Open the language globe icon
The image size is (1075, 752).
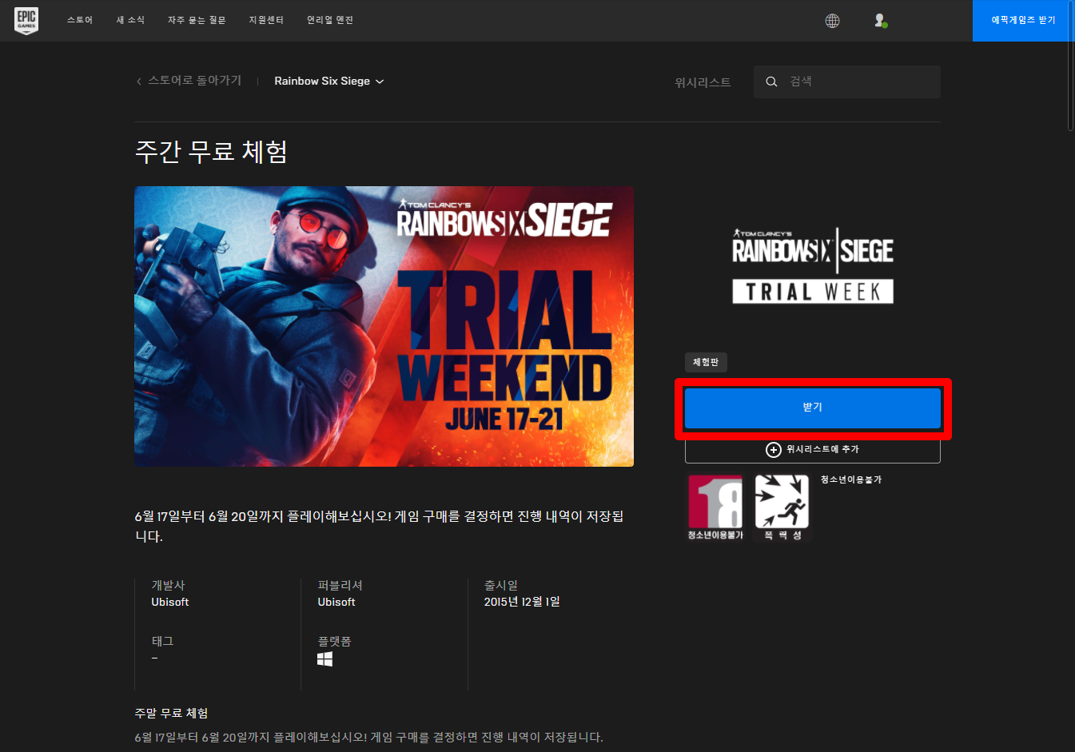[832, 21]
